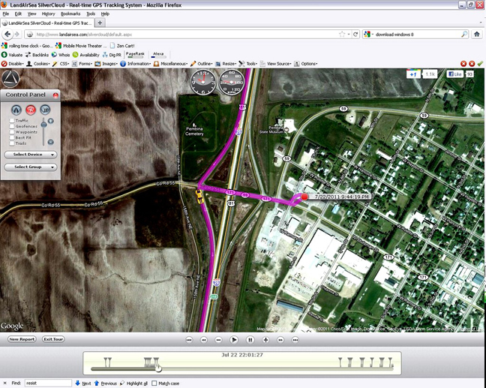Skip to the start of the tour playback
Viewport: 486px width, 388px height.
click(x=189, y=340)
